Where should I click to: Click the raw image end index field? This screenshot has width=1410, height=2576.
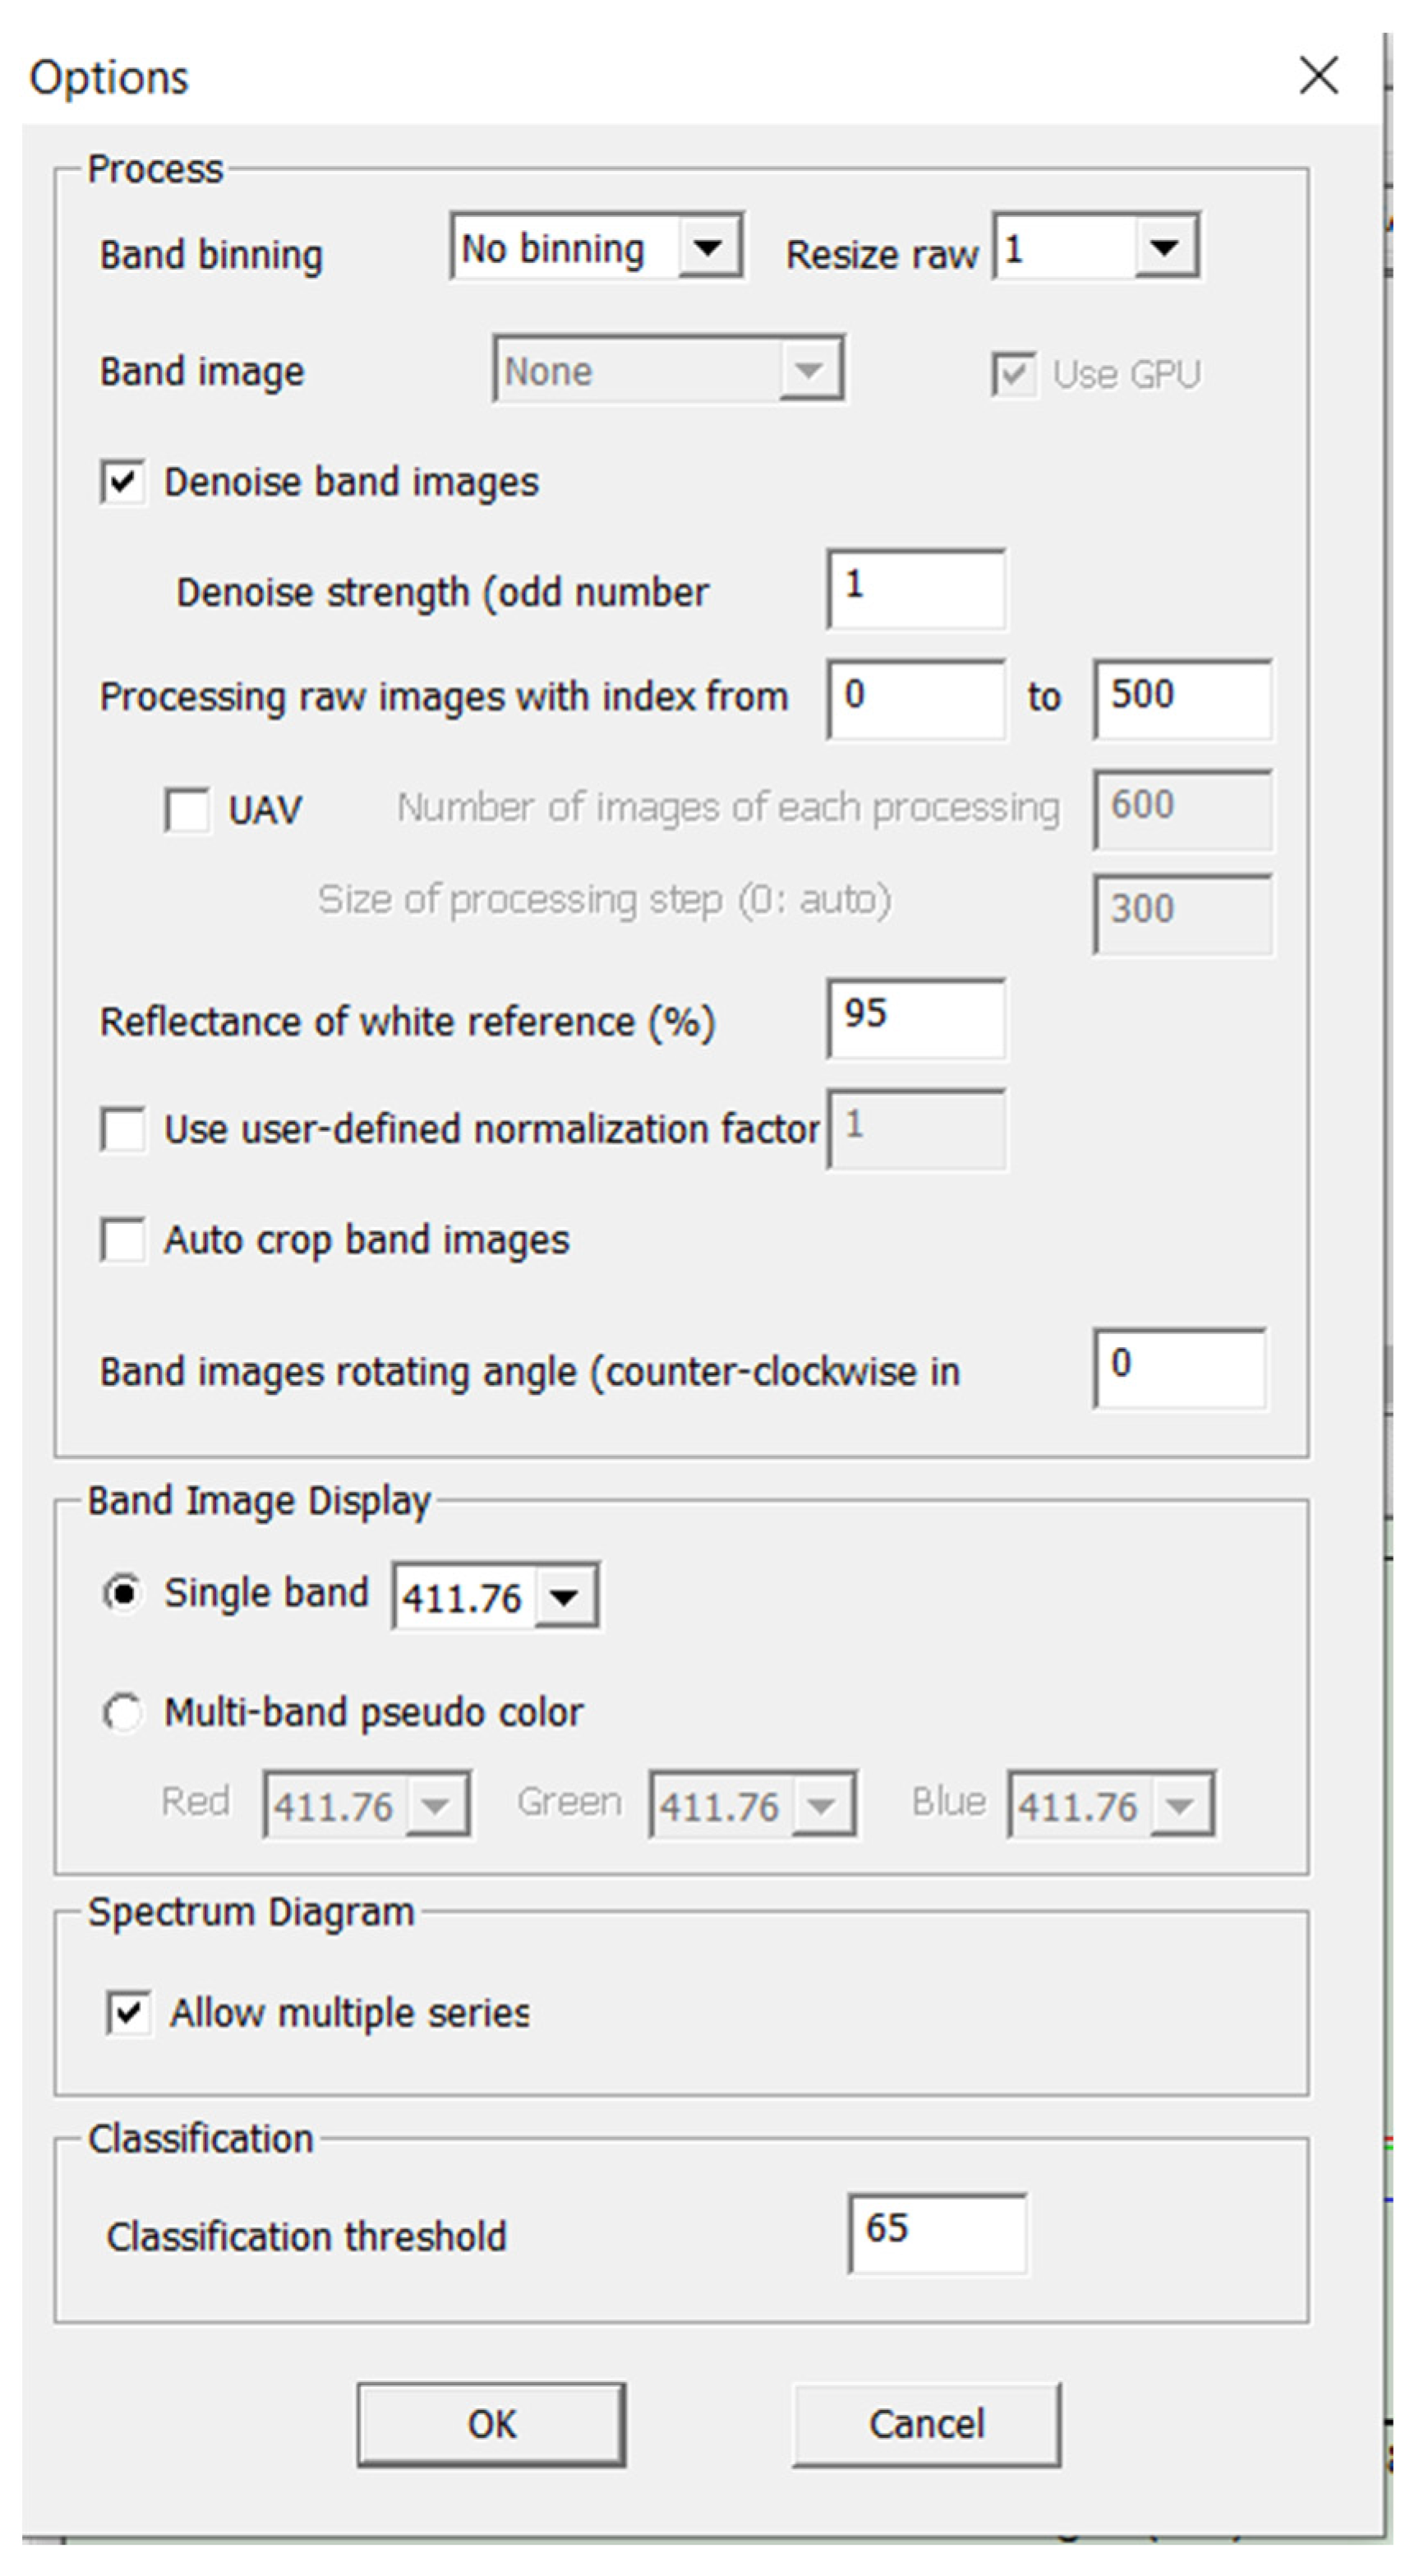(x=1181, y=699)
